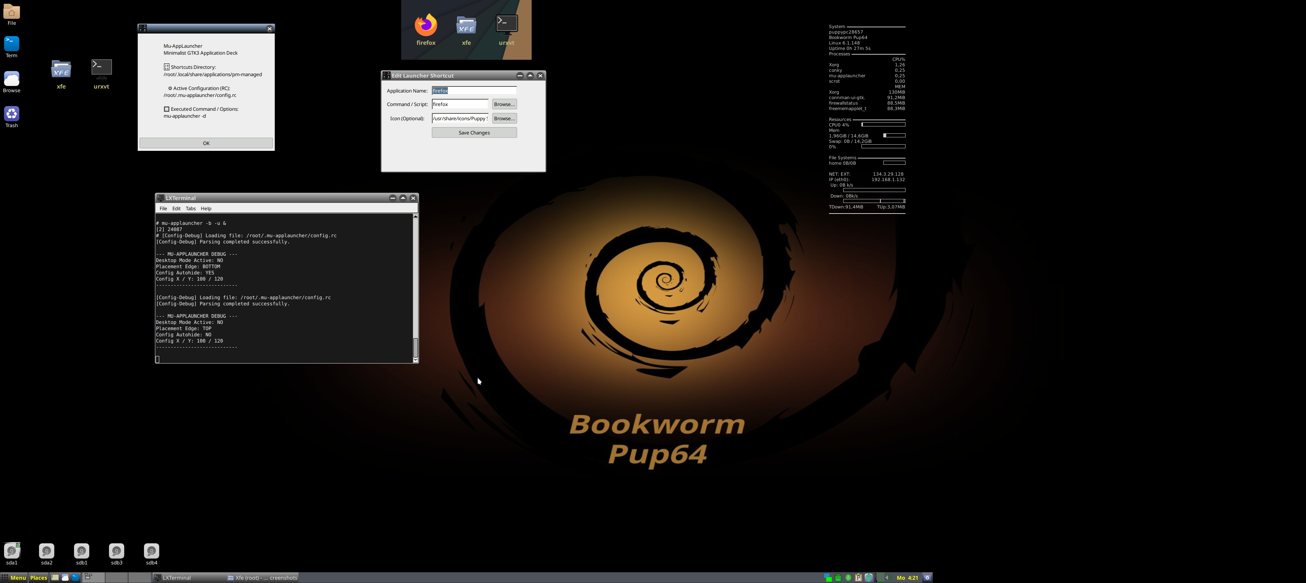Open the Edit menu in LXTerminal
The width and height of the screenshot is (1306, 583).
[x=176, y=208]
